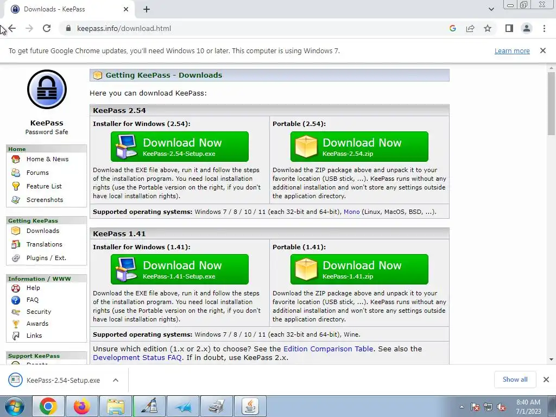Click the Downloads box icon in sidebar
The width and height of the screenshot is (556, 417).
[16, 231]
